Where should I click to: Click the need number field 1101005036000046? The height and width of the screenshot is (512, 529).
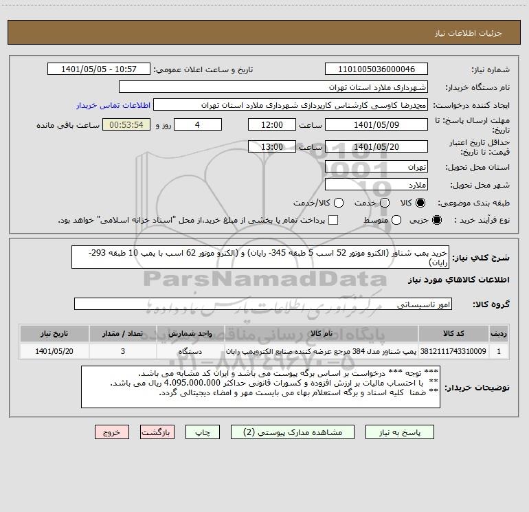(x=376, y=69)
